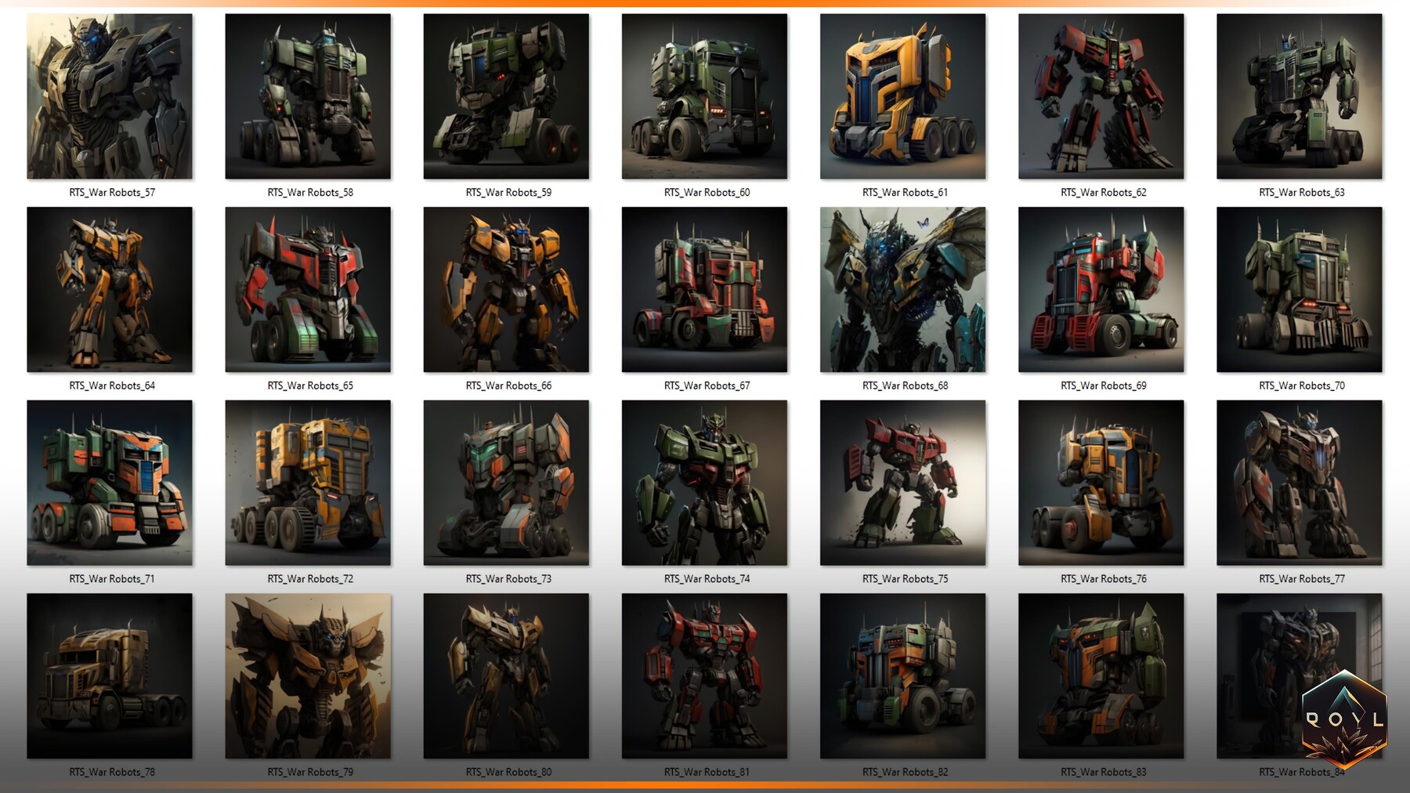Select the truck render RTS_War Robots_78
The height and width of the screenshot is (793, 1410).
(x=110, y=675)
